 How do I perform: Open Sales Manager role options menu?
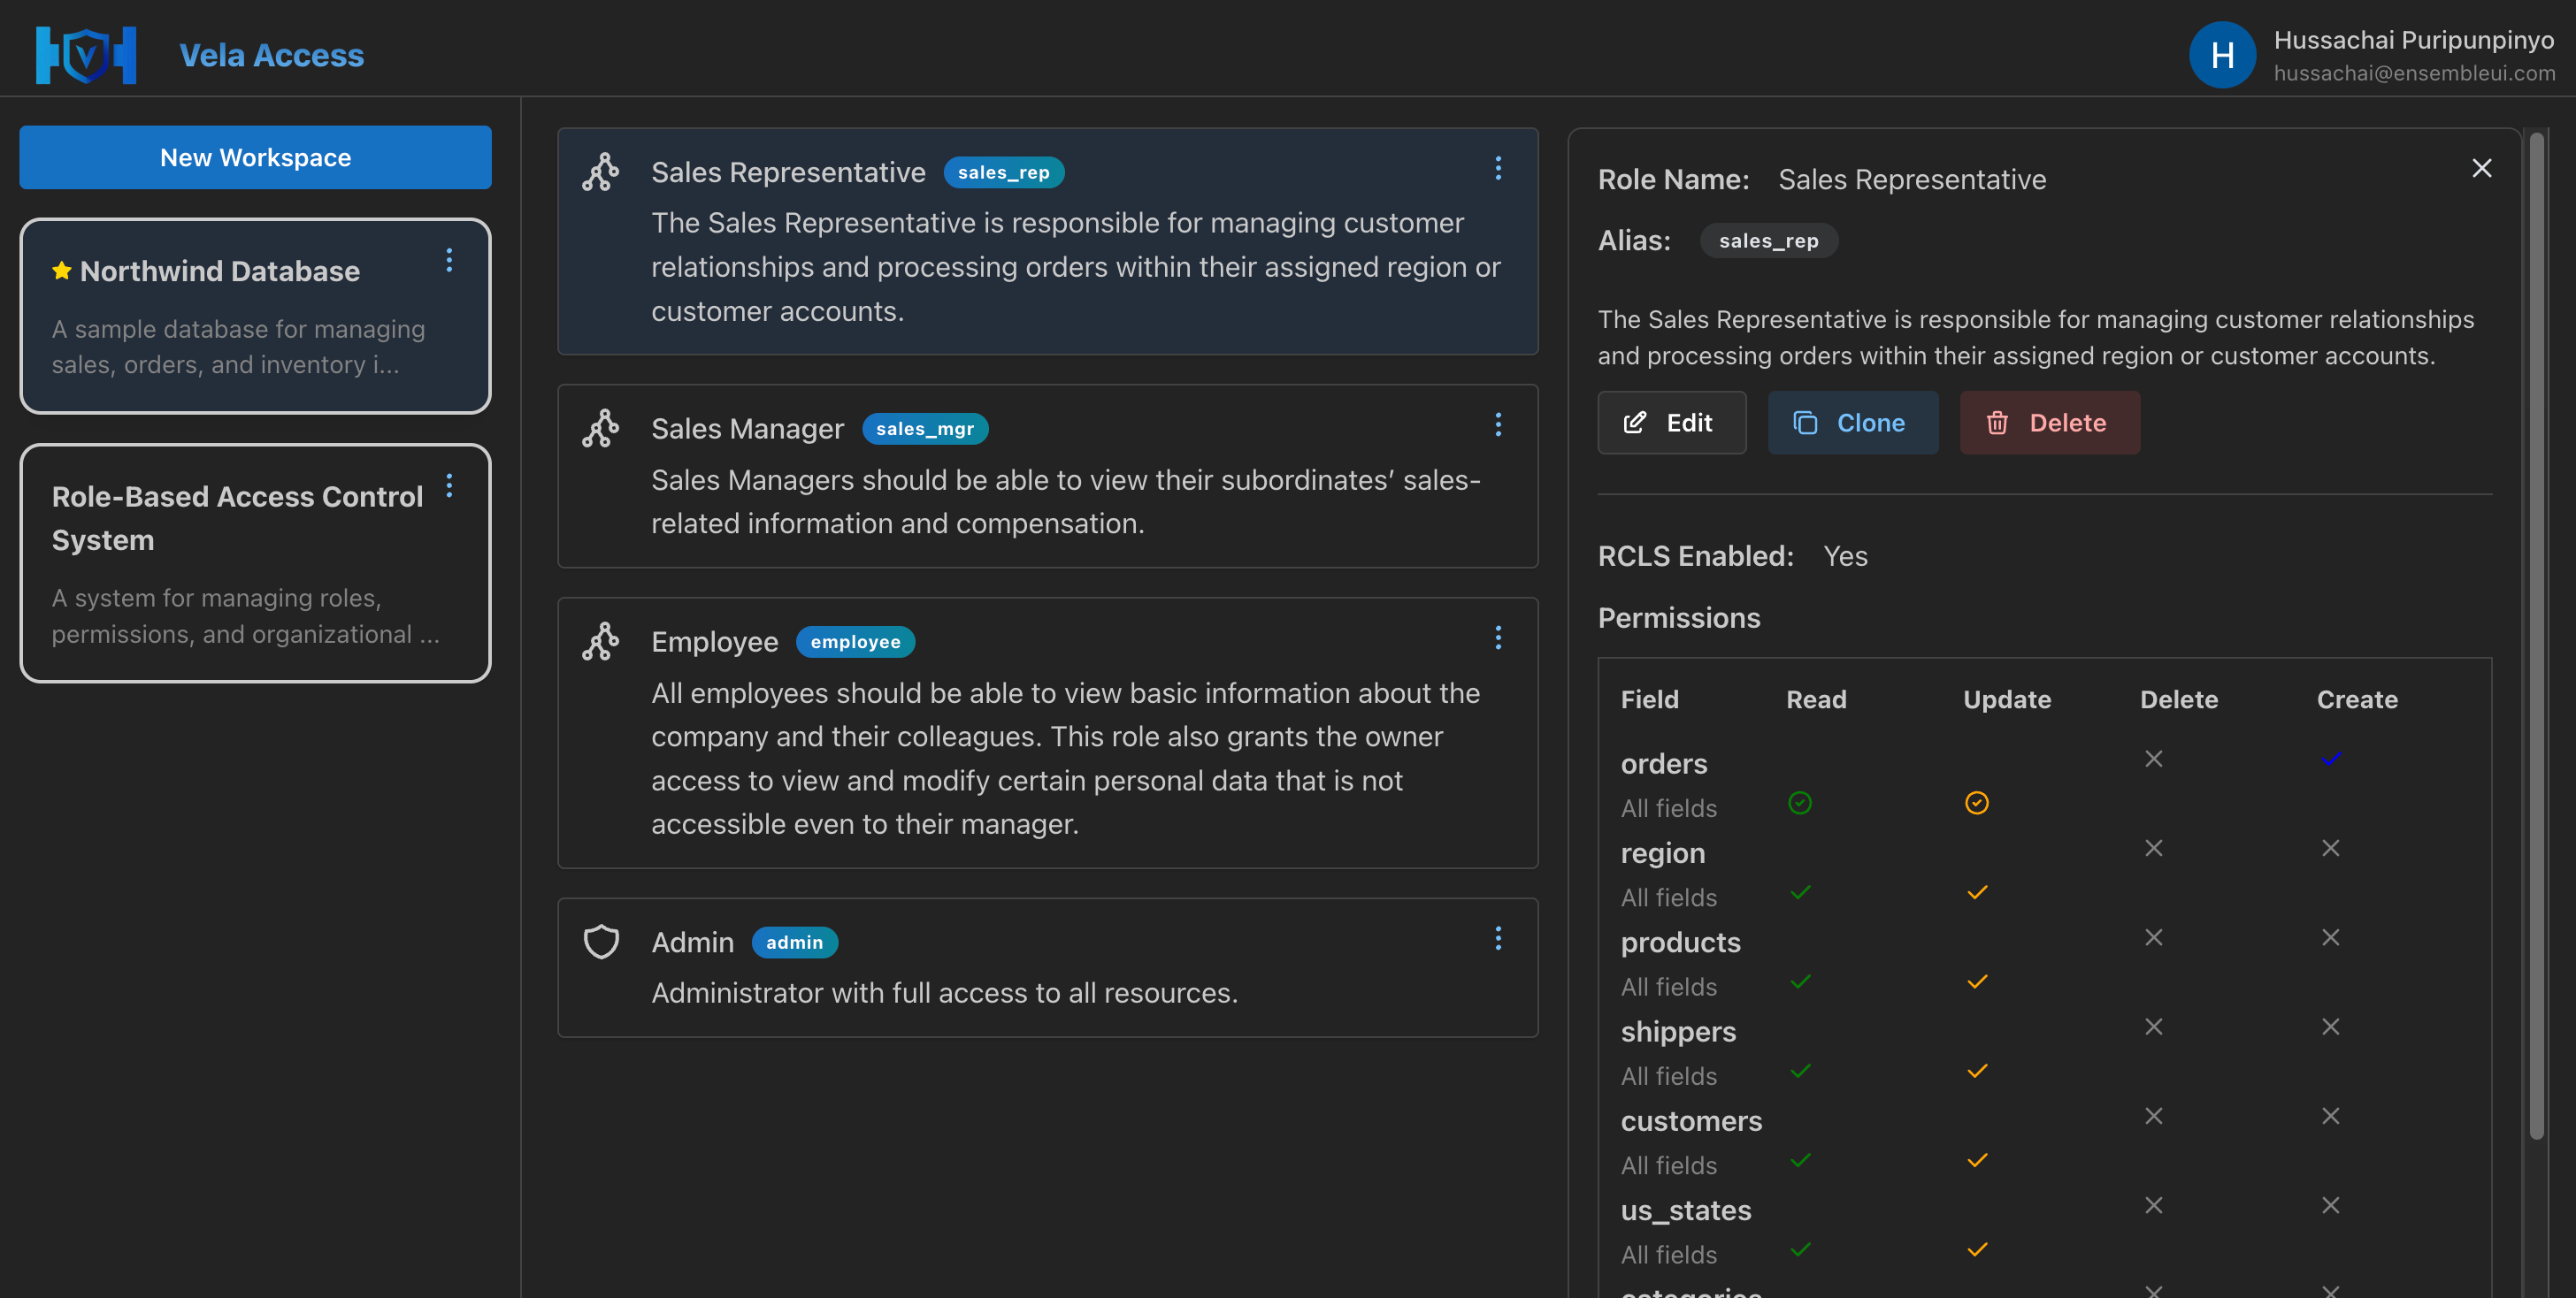click(x=1497, y=424)
